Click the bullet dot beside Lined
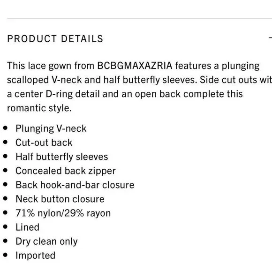Viewport: 272px width, 272px height. click(5, 227)
